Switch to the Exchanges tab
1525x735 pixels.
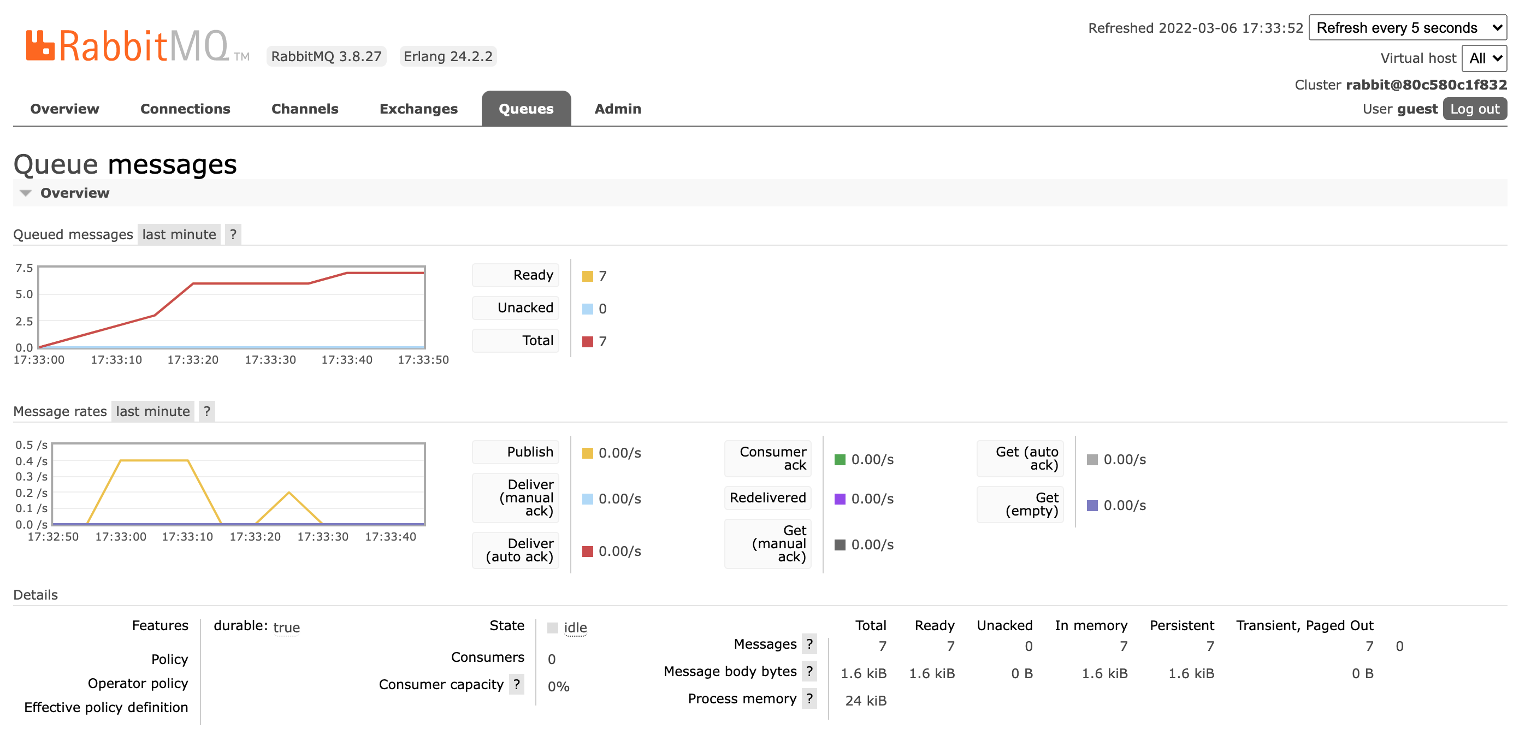click(418, 109)
